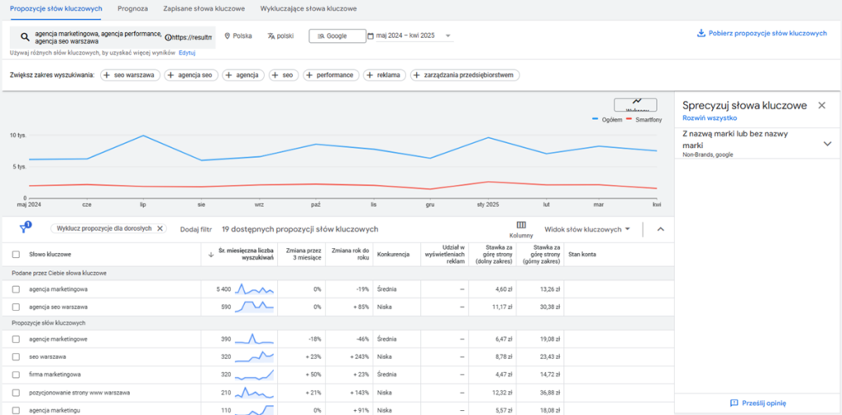Open the date range dropdown arrow
842x415 pixels.
448,36
